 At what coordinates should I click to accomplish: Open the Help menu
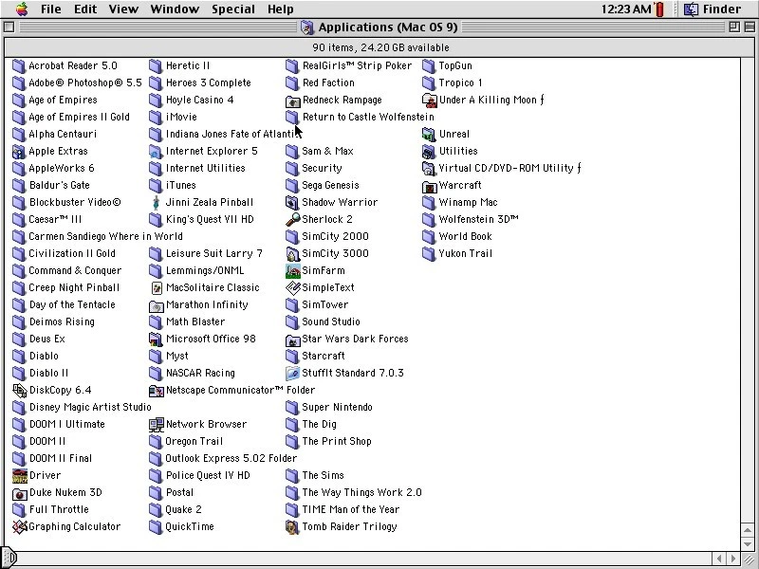[x=280, y=9]
